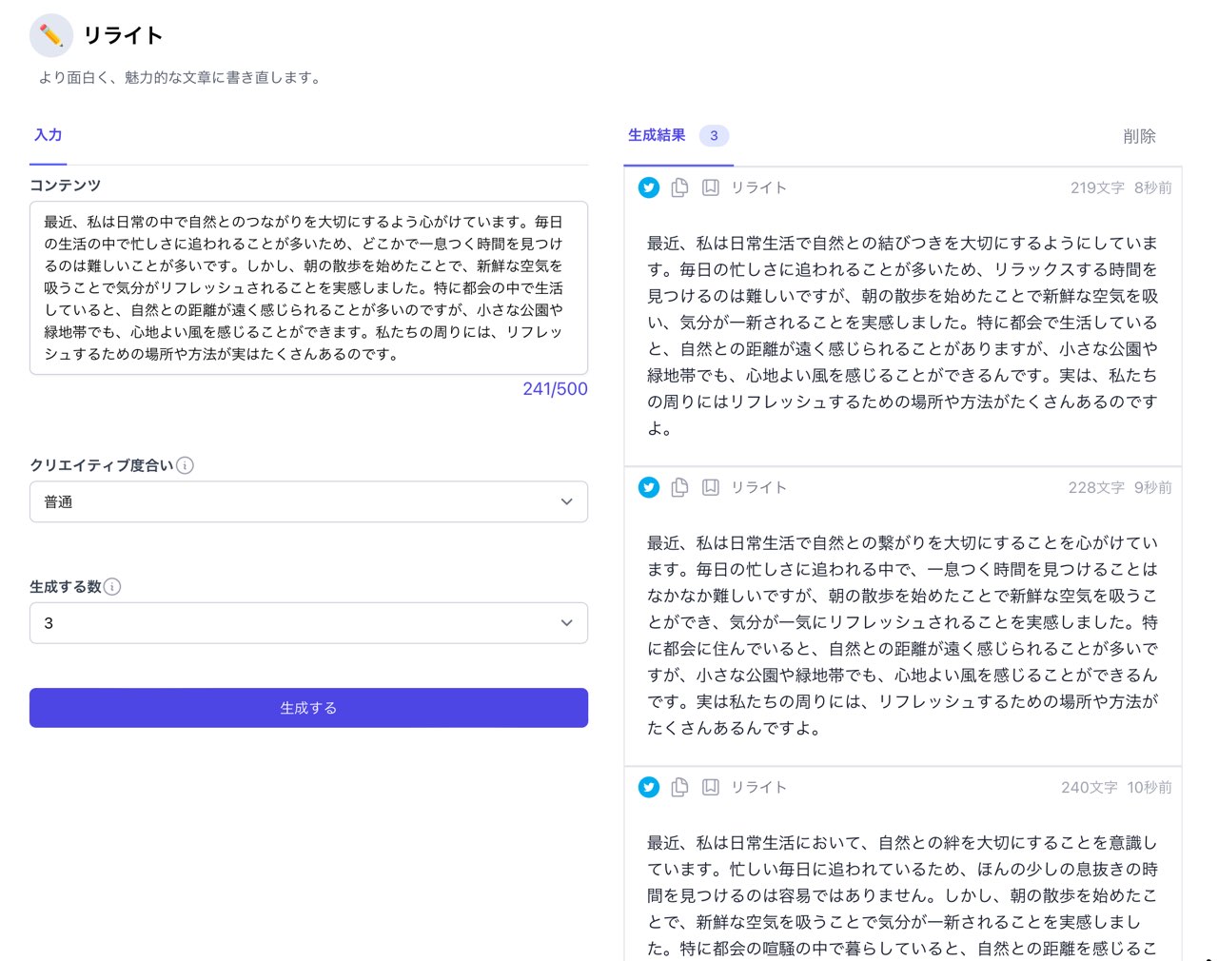Click the results count badge 3
The height and width of the screenshot is (961, 1218).
coord(714,135)
